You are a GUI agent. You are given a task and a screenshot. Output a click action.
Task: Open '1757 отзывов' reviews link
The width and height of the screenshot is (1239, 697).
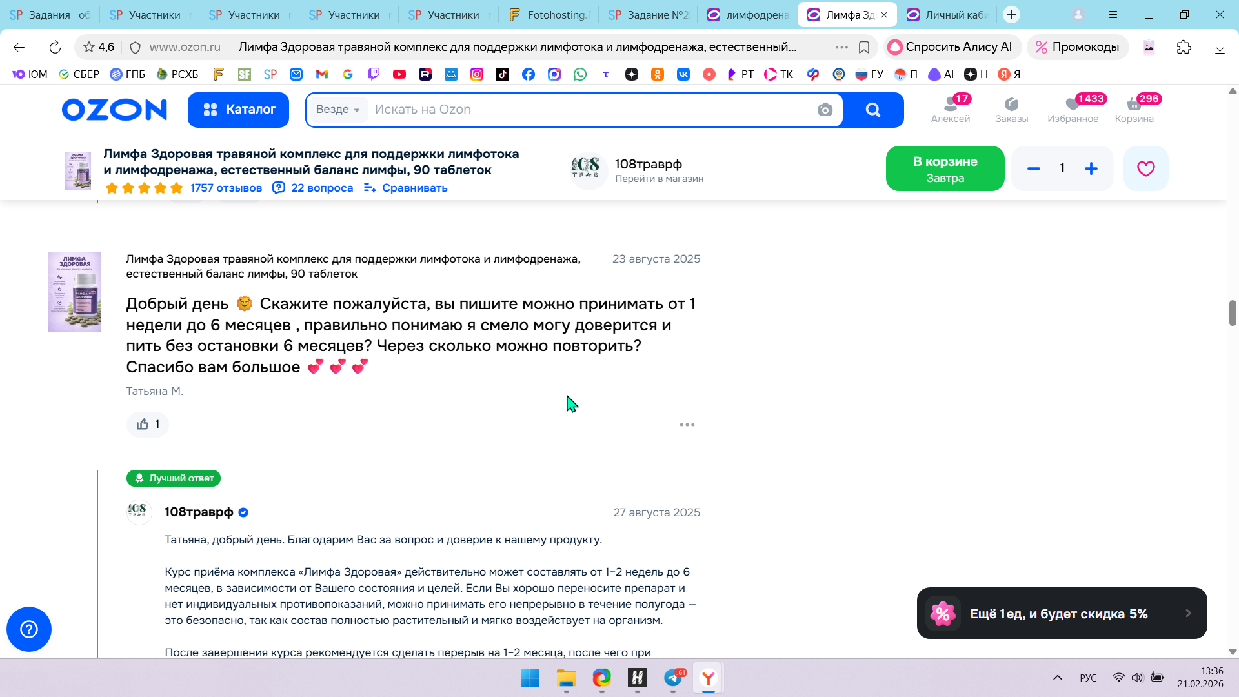(226, 188)
